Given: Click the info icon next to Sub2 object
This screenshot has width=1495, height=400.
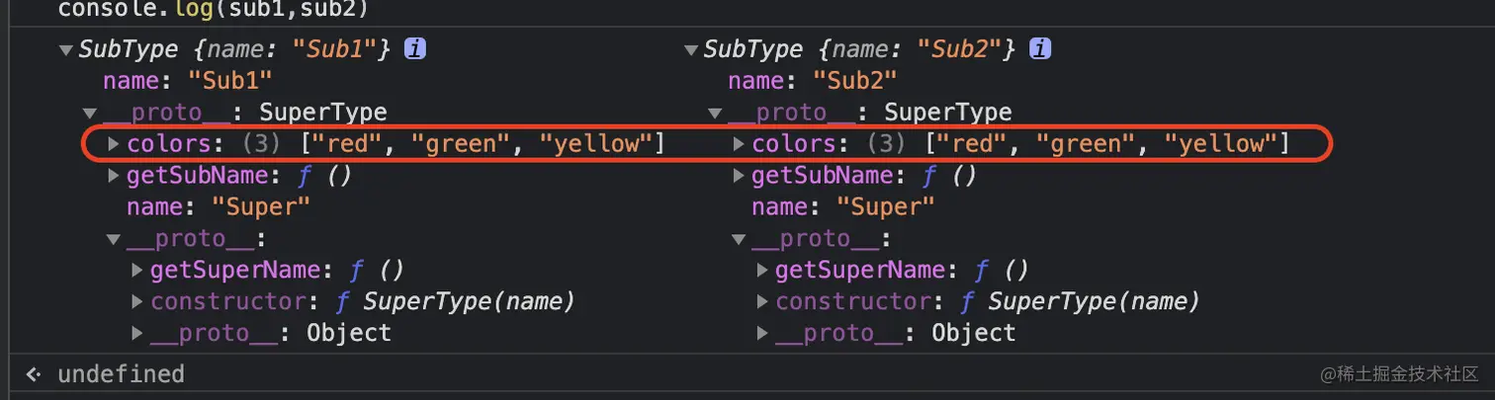Looking at the screenshot, I should (x=1040, y=48).
